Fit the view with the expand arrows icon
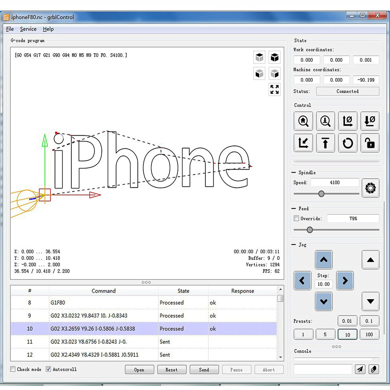This screenshot has height=390, width=390. (x=274, y=89)
